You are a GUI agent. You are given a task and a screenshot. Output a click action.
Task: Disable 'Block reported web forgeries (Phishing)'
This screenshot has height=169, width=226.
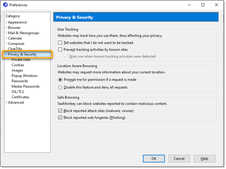(60, 118)
